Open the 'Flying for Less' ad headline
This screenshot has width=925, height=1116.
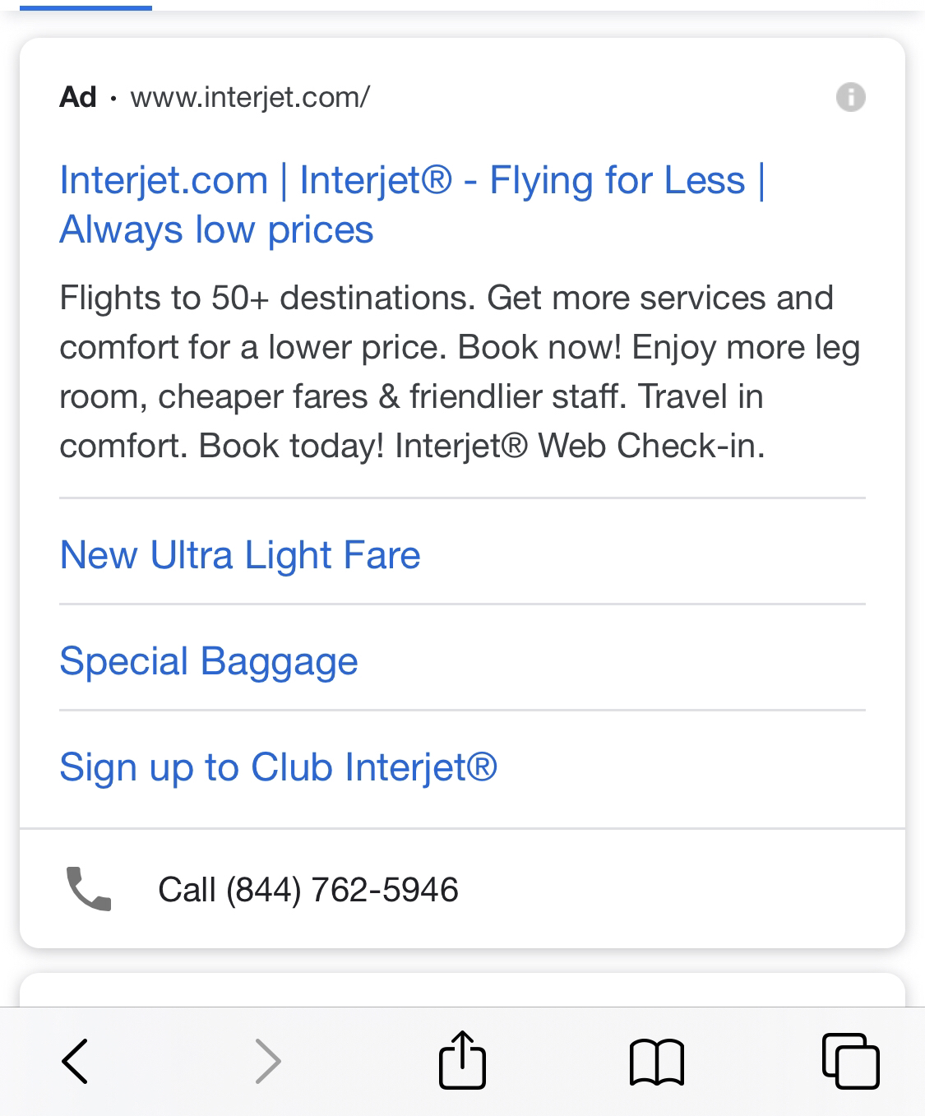(x=617, y=180)
